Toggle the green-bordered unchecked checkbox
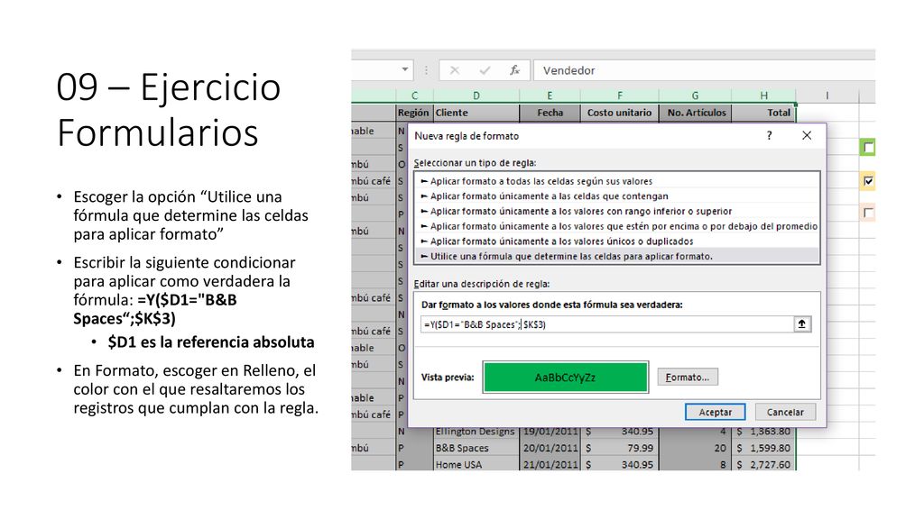Image resolution: width=924 pixels, height=519 pixels. click(868, 147)
